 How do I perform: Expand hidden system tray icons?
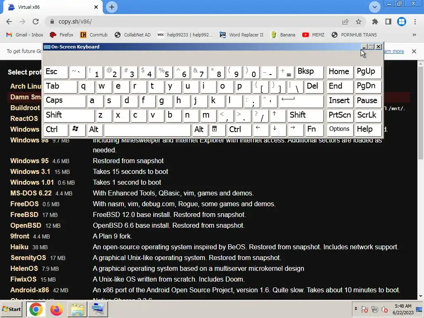point(356,309)
